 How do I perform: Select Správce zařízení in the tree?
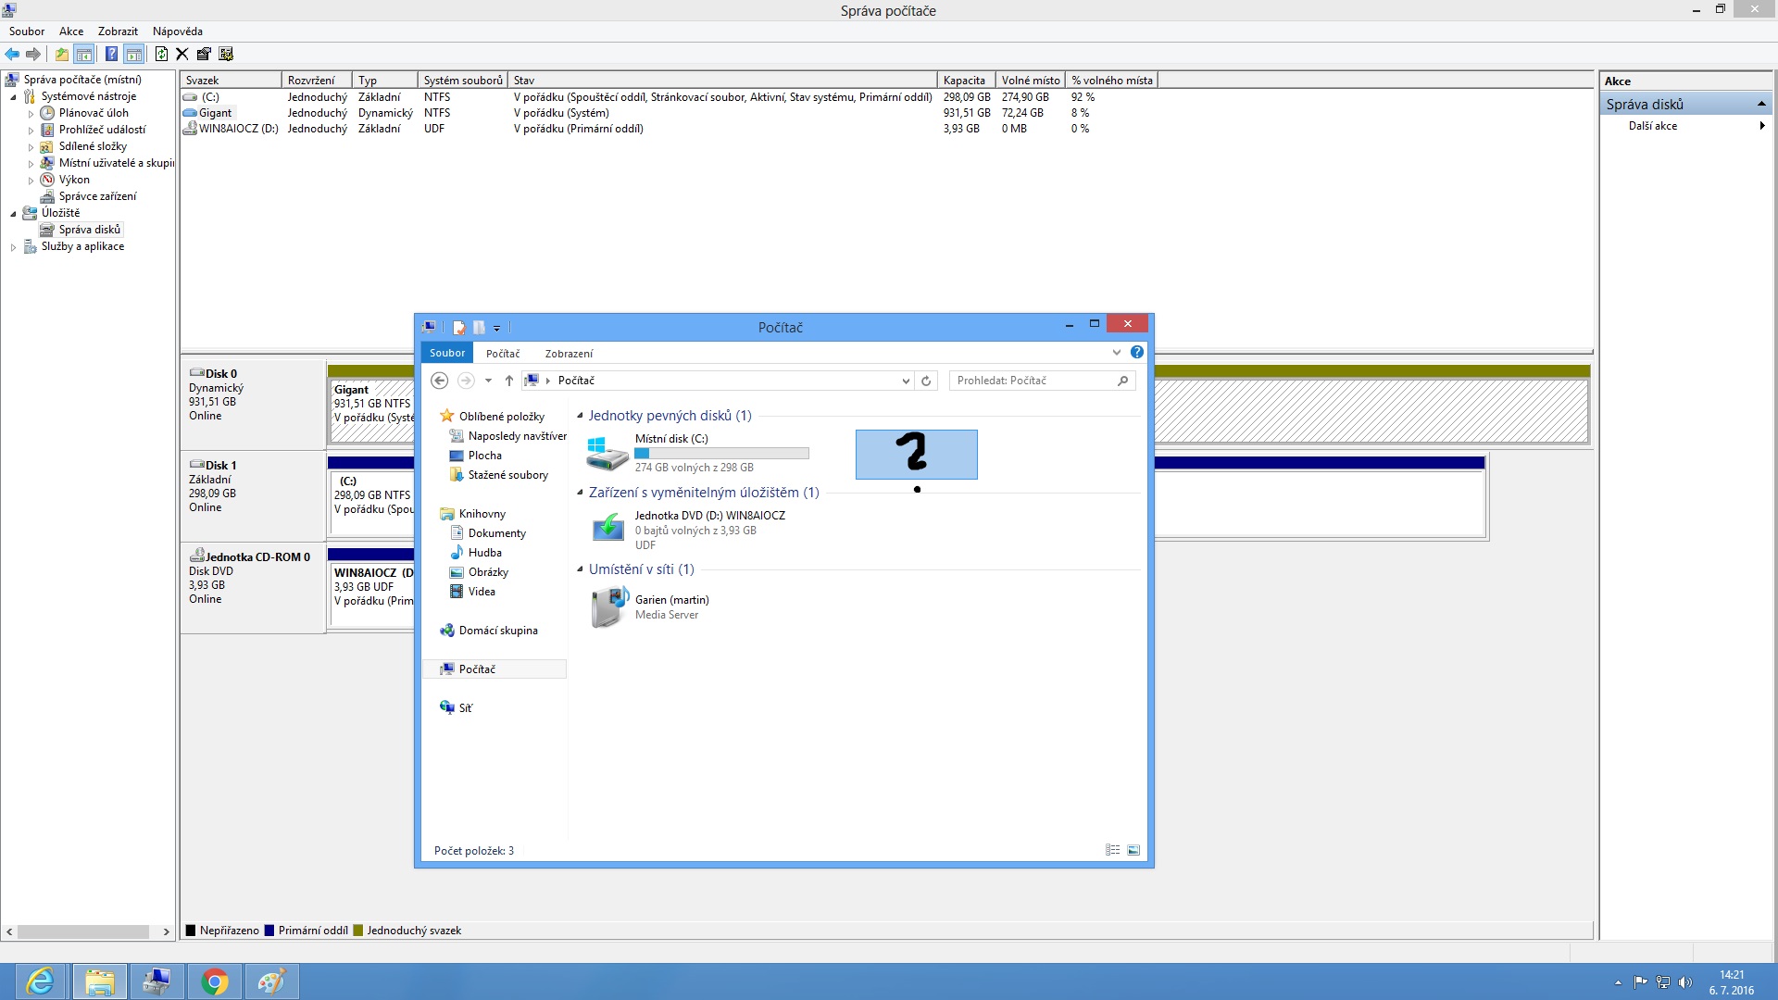pyautogui.click(x=97, y=196)
